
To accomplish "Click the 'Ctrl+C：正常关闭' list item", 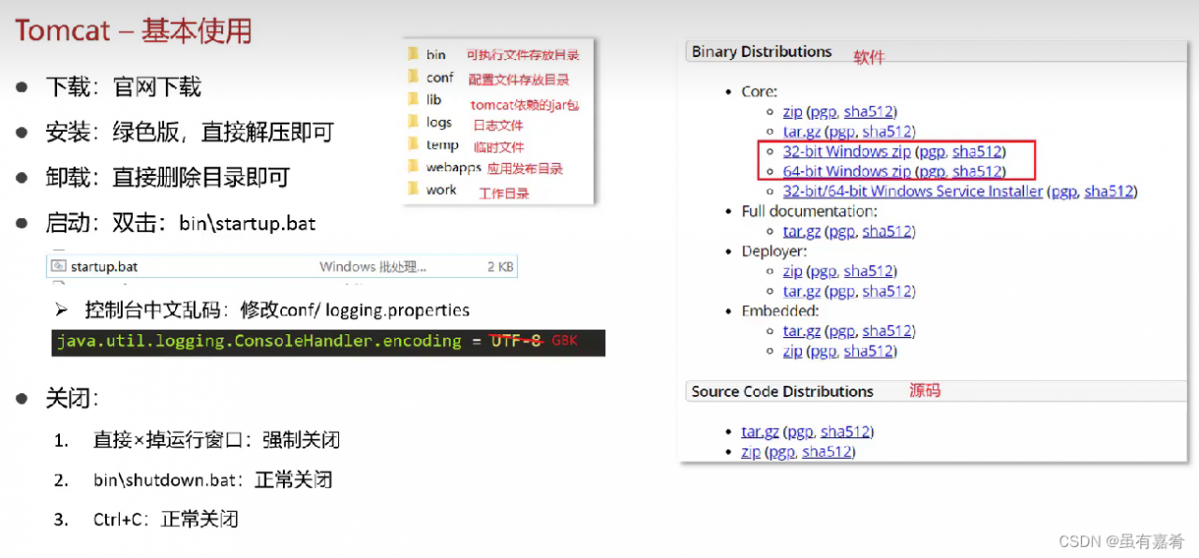I will (x=166, y=520).
